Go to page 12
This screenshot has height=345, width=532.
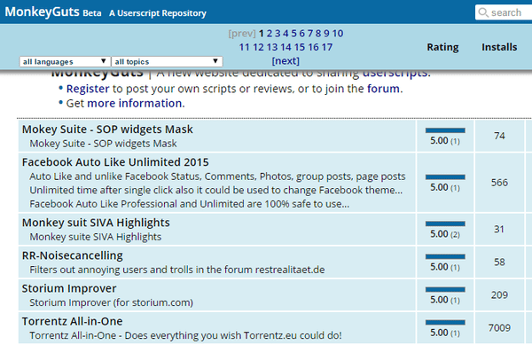click(x=258, y=47)
